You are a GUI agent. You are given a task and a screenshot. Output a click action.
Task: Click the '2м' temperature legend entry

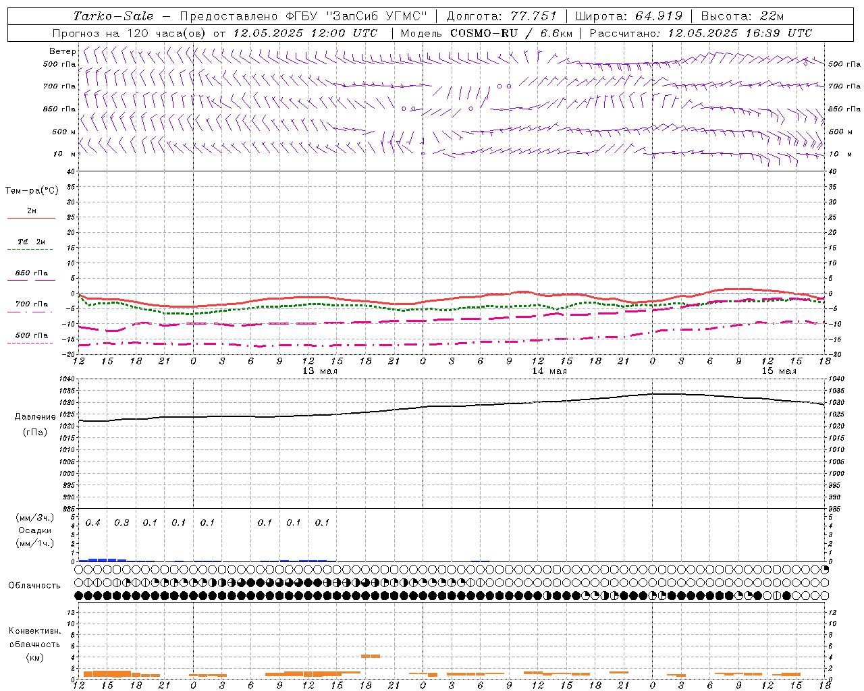[x=32, y=211]
